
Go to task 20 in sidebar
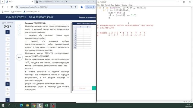(8, 59)
